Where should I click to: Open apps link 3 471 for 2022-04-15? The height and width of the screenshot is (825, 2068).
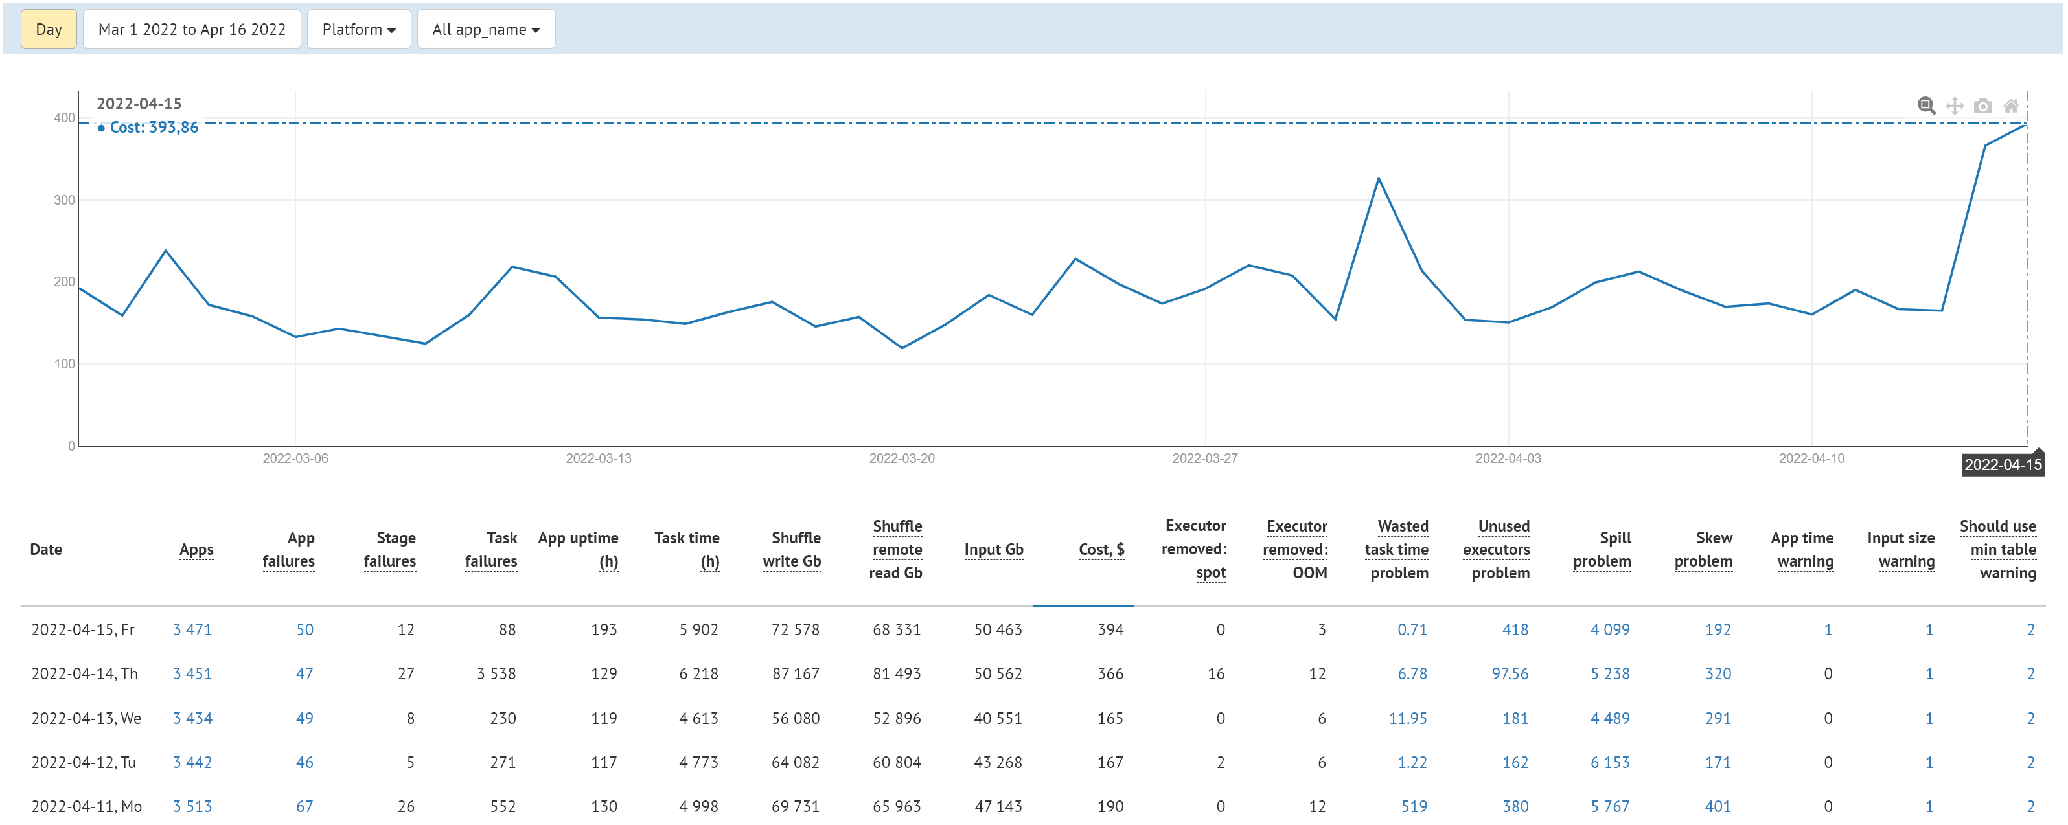[192, 630]
